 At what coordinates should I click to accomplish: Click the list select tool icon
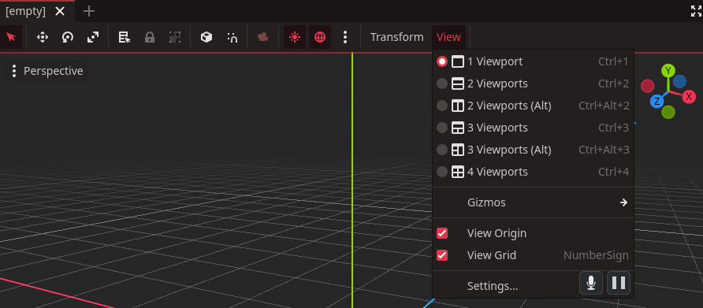pyautogui.click(x=125, y=37)
